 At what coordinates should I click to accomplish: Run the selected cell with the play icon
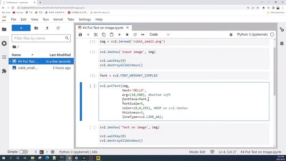(x=119, y=34)
